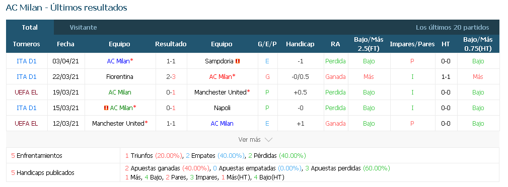This screenshot has height=187, width=508.
Task: Switch to the Visitante tab
Action: pos(83,28)
